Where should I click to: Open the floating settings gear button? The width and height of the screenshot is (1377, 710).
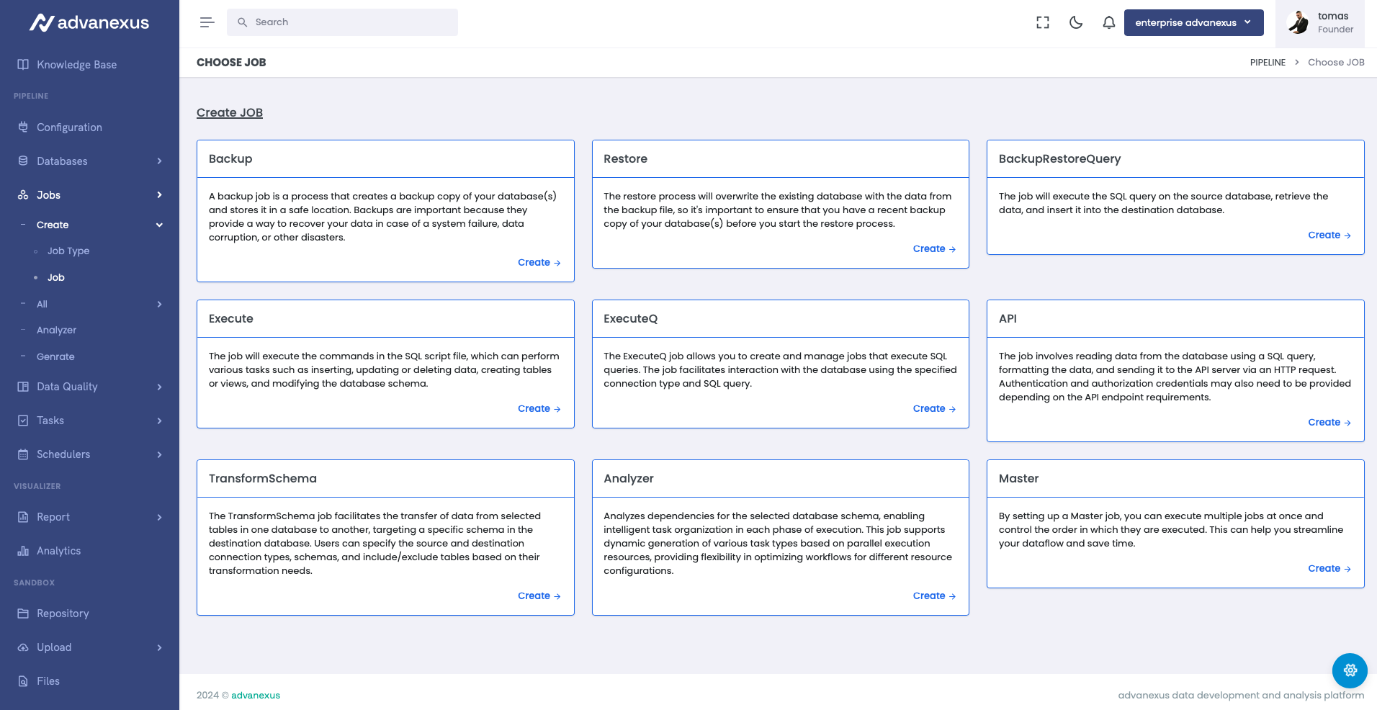1350,670
